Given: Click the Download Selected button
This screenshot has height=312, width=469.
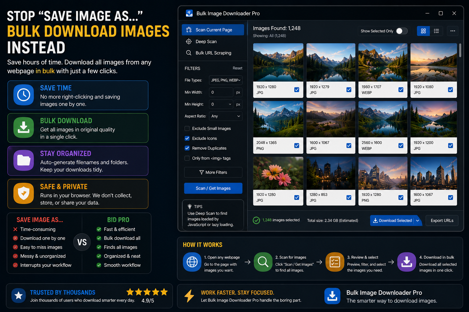Looking at the screenshot, I should tap(392, 221).
